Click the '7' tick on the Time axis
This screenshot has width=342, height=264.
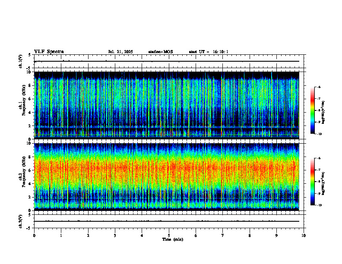tap(223, 236)
